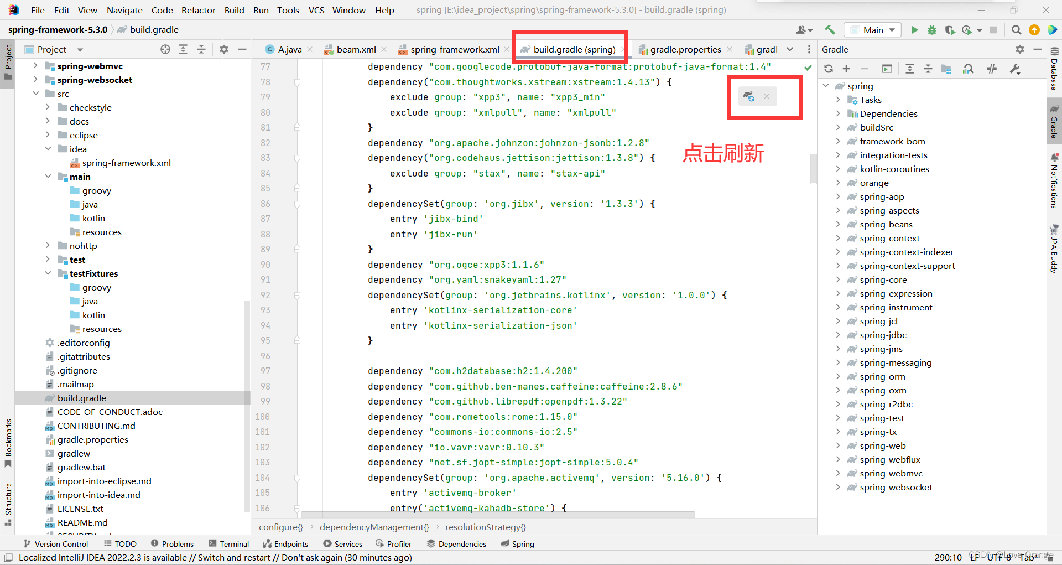Collapse the src folder in Project tree
Screen dimensions: 1062x565
pyautogui.click(x=35, y=94)
